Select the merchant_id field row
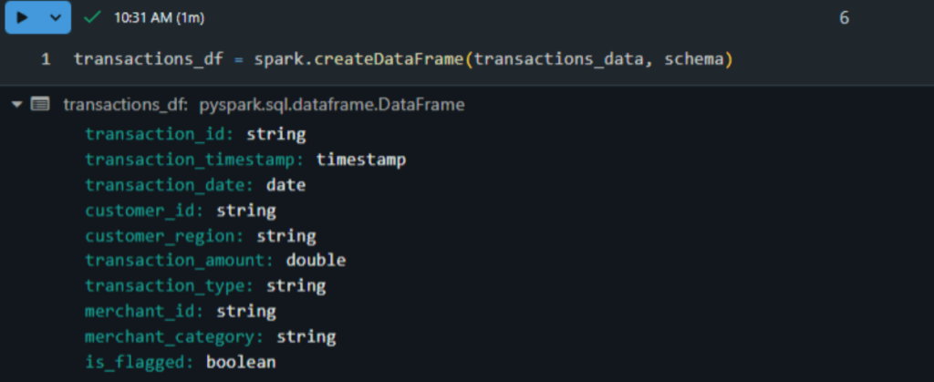 [x=181, y=311]
